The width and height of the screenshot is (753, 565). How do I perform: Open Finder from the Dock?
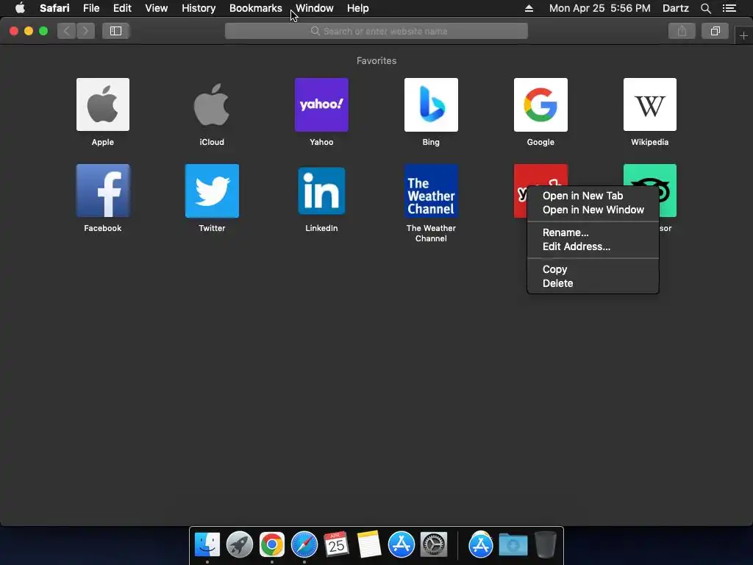[x=207, y=545]
